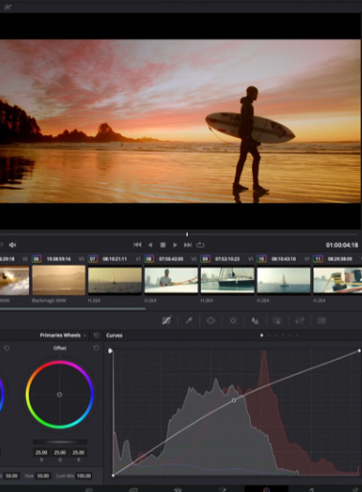
Task: Select clip 10 distant sailboat thumbnail
Action: point(283,280)
